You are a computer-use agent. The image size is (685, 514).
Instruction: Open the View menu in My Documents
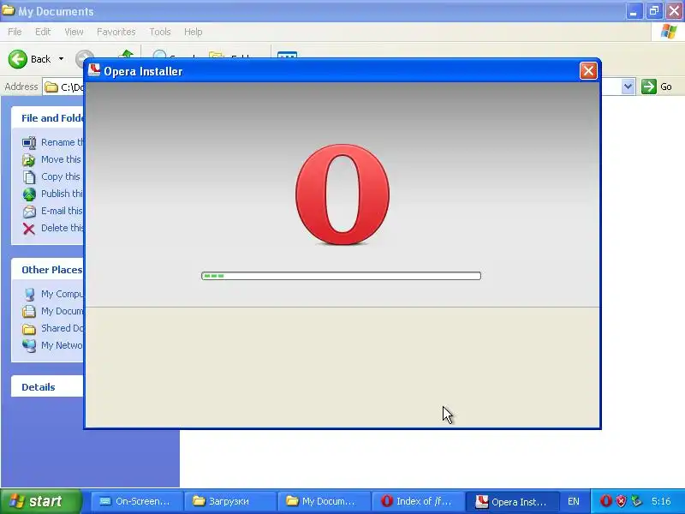(x=74, y=32)
